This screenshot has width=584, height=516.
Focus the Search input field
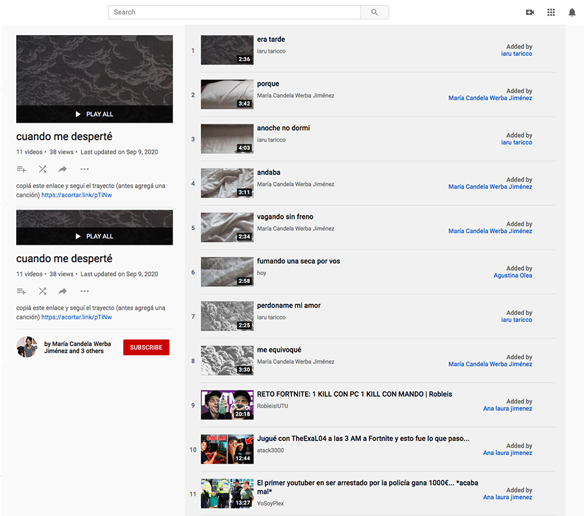click(x=234, y=12)
